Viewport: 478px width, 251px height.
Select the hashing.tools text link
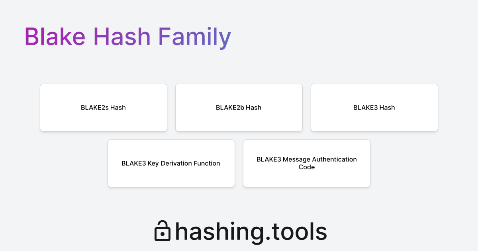[x=251, y=231]
